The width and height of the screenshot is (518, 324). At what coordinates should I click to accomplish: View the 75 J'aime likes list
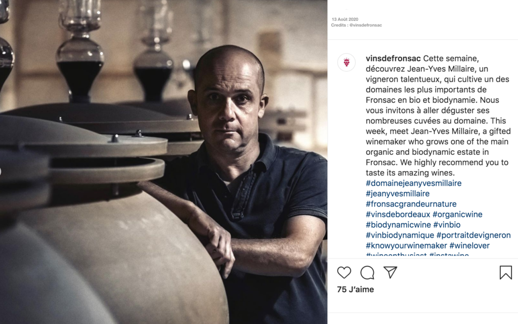356,289
